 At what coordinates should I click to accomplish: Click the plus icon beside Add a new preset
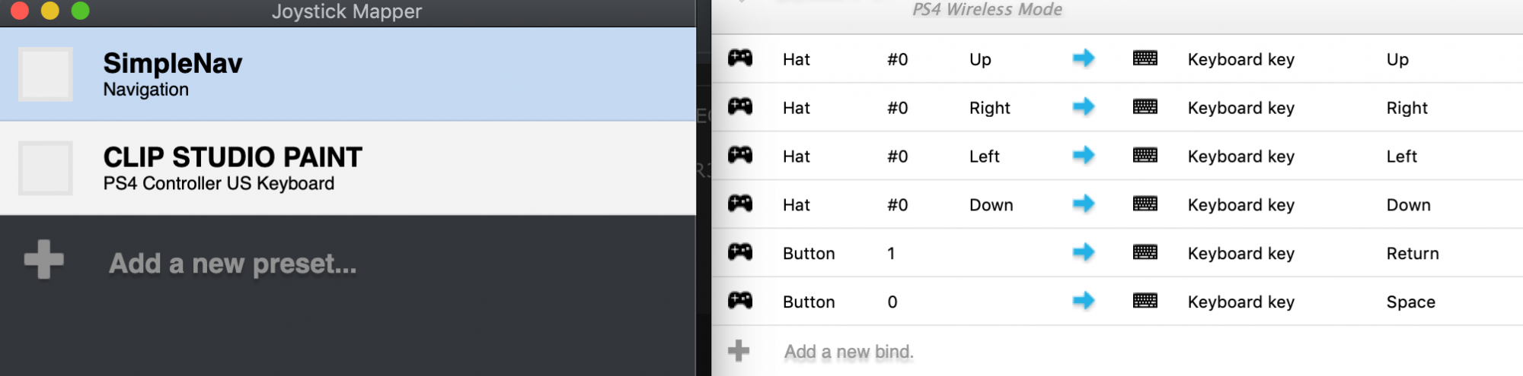pyautogui.click(x=44, y=260)
